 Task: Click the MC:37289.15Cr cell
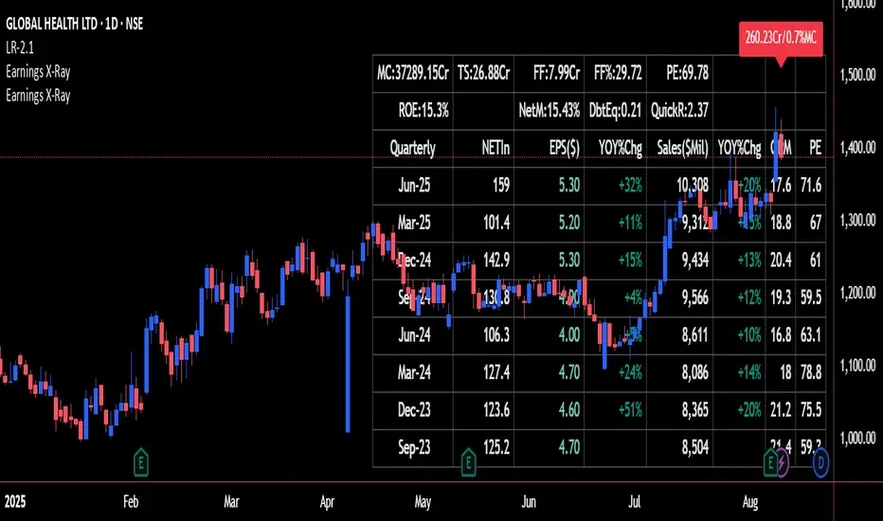pos(413,73)
